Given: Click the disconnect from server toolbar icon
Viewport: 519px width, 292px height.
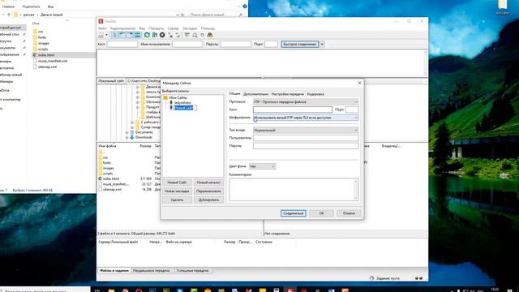Looking at the screenshot, I should [x=170, y=35].
